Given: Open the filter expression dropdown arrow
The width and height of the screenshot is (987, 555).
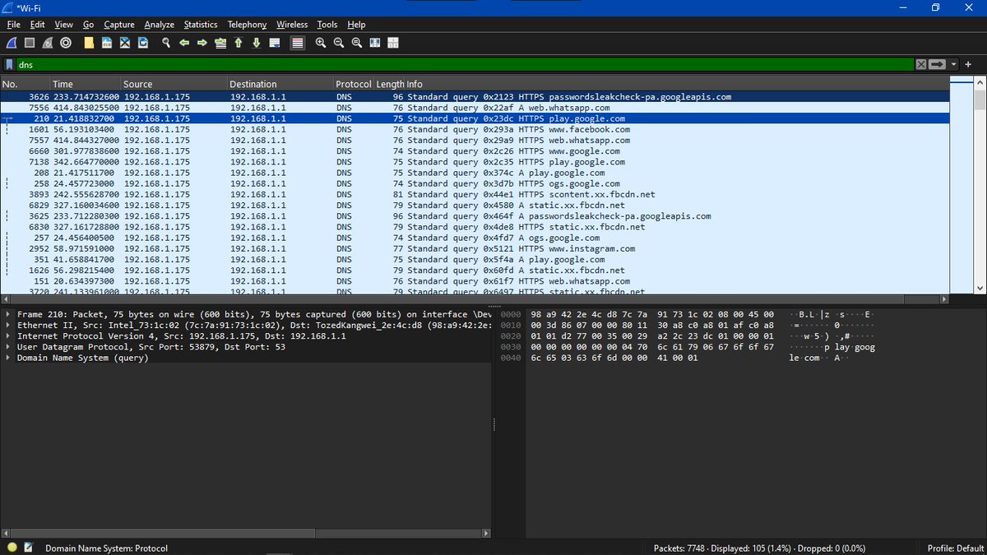Looking at the screenshot, I should pos(952,64).
